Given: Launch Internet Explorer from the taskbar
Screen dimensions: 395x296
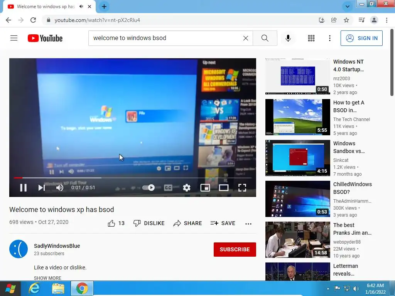Looking at the screenshot, I should 34,288.
